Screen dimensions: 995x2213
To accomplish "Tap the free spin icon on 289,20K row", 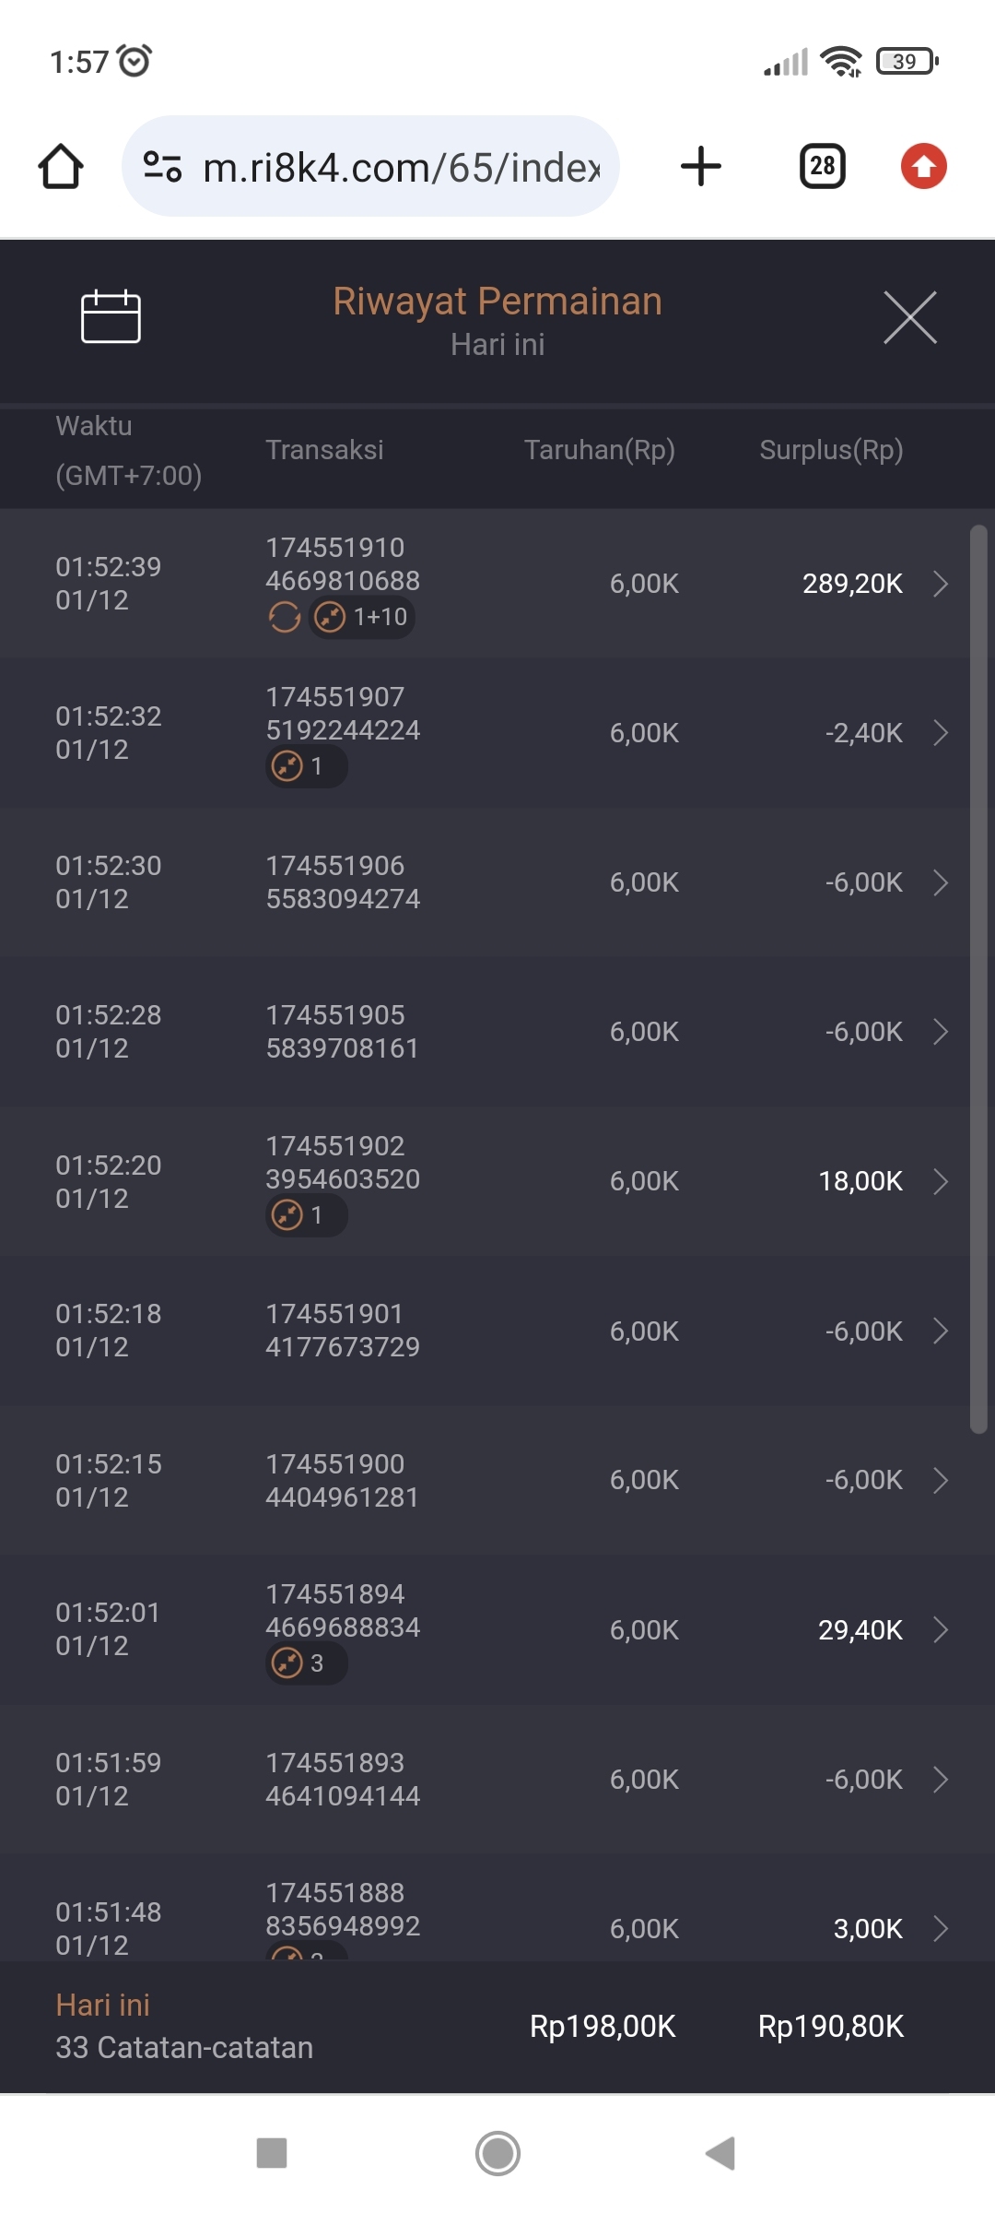I will [285, 617].
